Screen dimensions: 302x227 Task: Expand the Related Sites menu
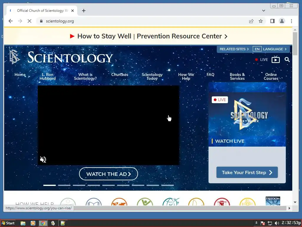click(234, 49)
